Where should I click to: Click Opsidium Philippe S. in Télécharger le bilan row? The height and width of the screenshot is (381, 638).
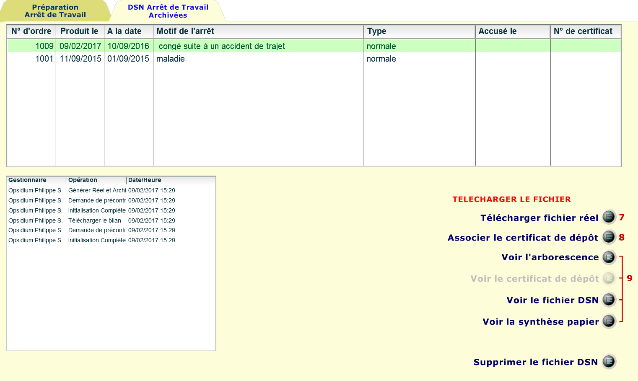point(36,220)
